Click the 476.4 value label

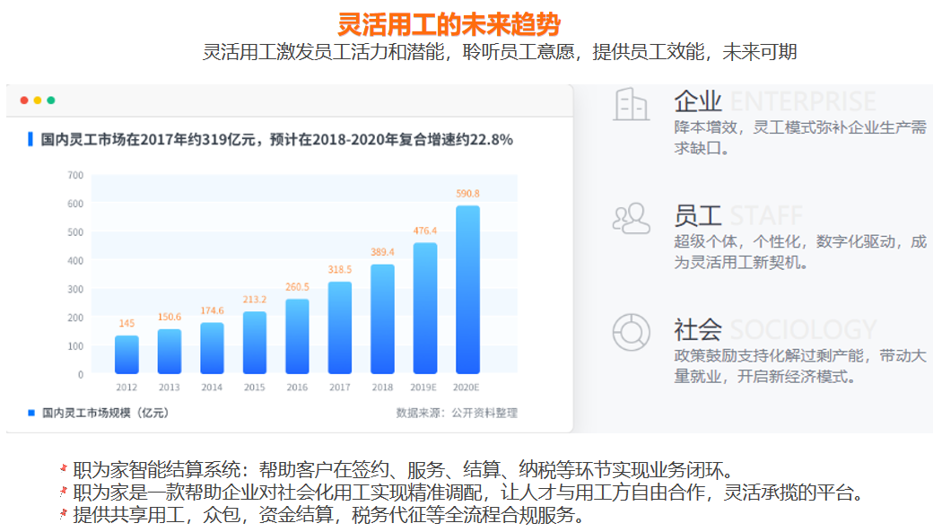[425, 231]
